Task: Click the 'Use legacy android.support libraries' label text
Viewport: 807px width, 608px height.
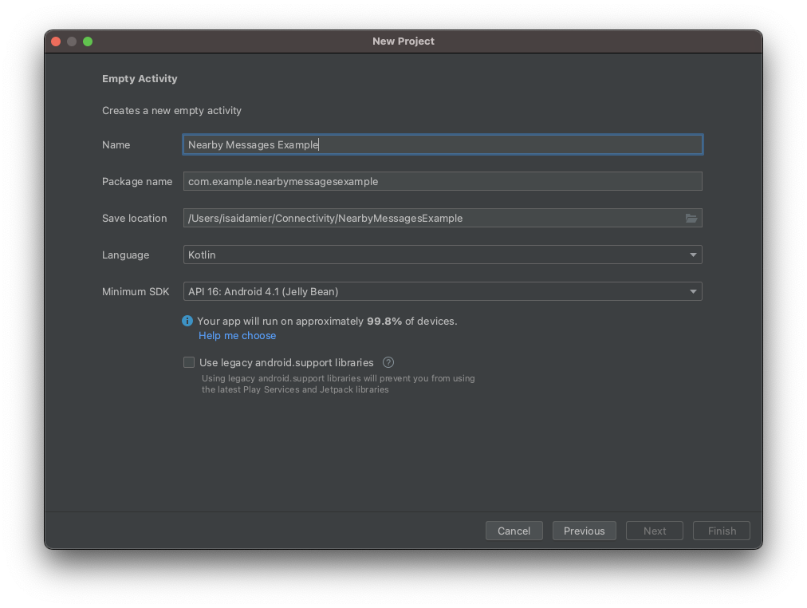Action: click(286, 362)
